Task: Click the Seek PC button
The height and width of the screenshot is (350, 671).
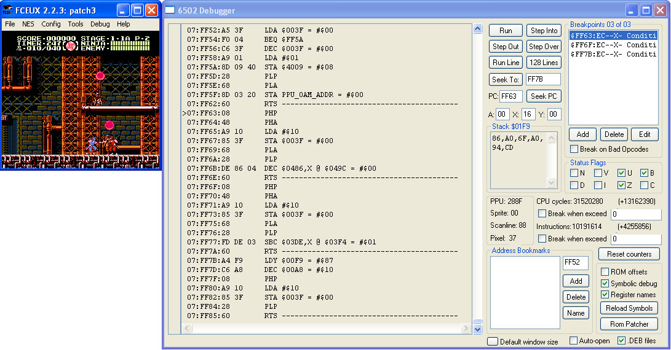Action: point(544,96)
